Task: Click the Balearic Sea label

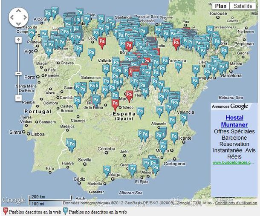Action: [x=231, y=98]
